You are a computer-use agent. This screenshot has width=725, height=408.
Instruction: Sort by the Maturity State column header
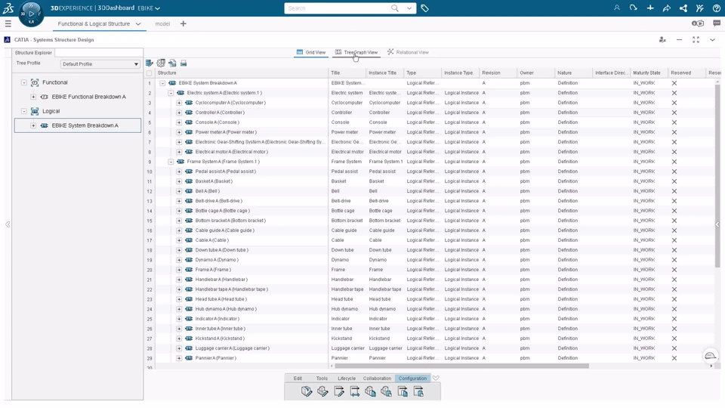click(648, 73)
